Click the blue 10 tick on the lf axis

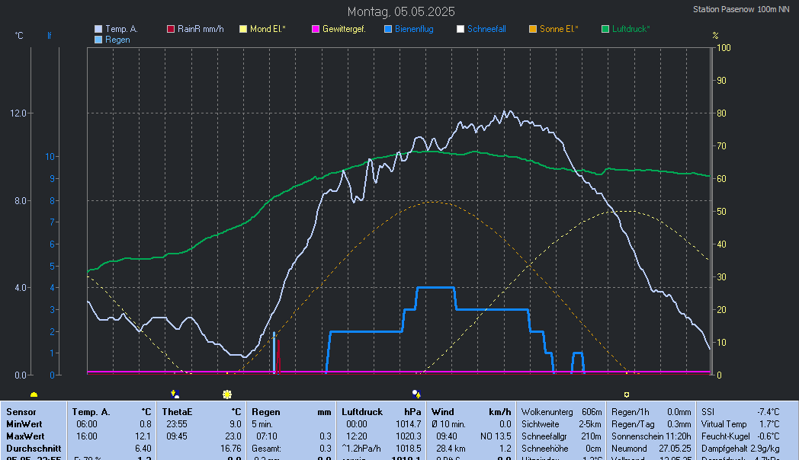(50, 157)
